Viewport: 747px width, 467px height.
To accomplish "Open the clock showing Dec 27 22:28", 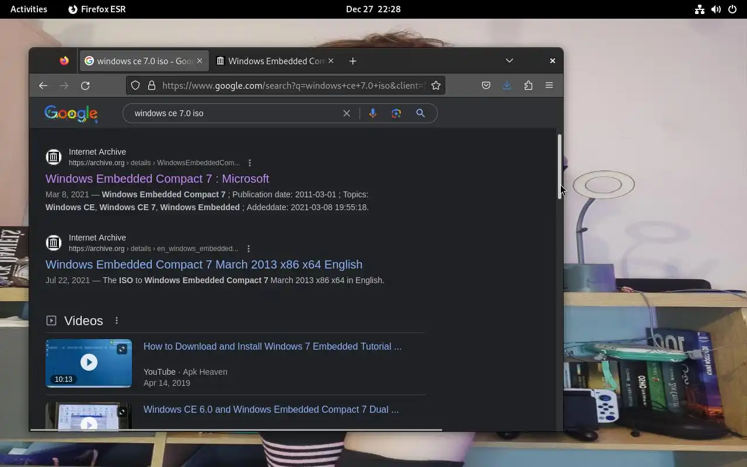I will [373, 9].
